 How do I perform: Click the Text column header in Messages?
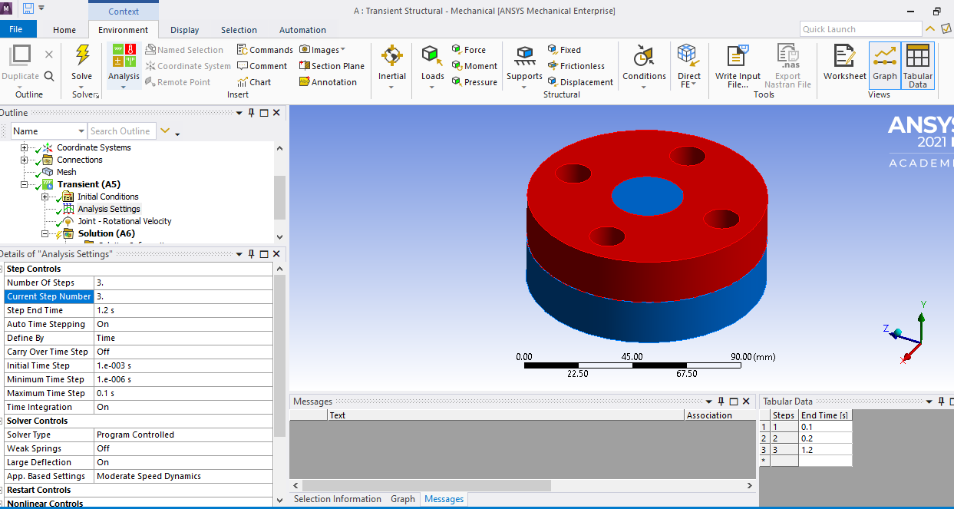507,415
